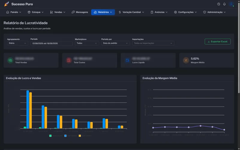Click the blue Lucro Líquido wallet icon

click(127, 60)
